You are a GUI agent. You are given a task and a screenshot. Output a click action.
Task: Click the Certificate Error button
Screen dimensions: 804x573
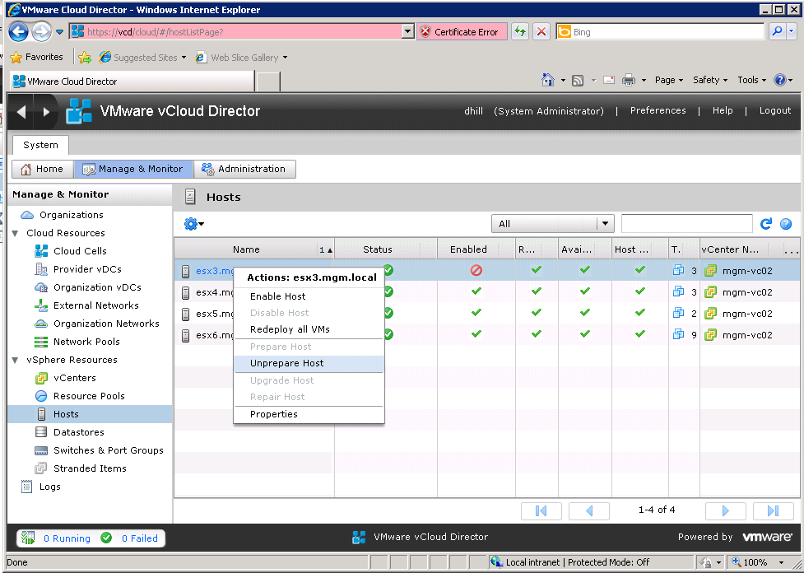tap(462, 32)
